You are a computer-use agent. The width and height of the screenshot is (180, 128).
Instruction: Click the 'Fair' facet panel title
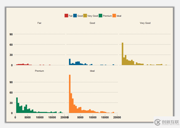click(x=39, y=23)
